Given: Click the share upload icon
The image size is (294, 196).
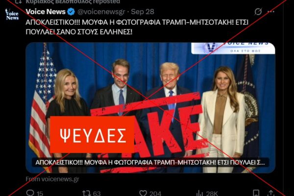Looking at the screenshot, I should pos(270,193).
